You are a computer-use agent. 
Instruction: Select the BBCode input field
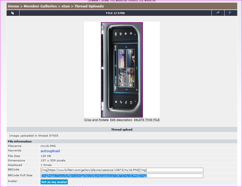[x=122, y=170]
